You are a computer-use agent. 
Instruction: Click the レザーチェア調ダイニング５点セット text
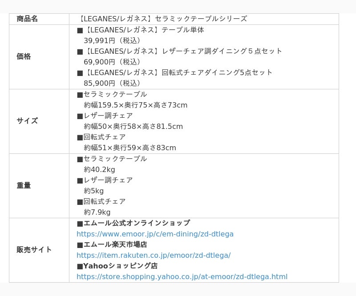222,51
